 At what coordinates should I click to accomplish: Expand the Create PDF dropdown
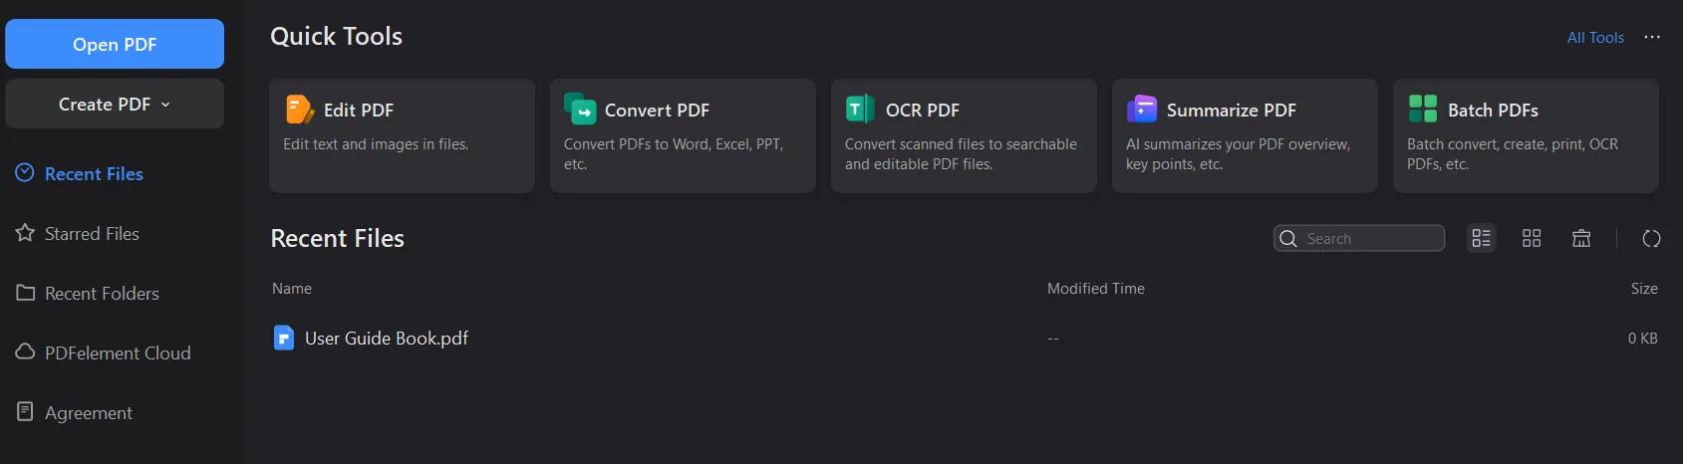tap(115, 105)
